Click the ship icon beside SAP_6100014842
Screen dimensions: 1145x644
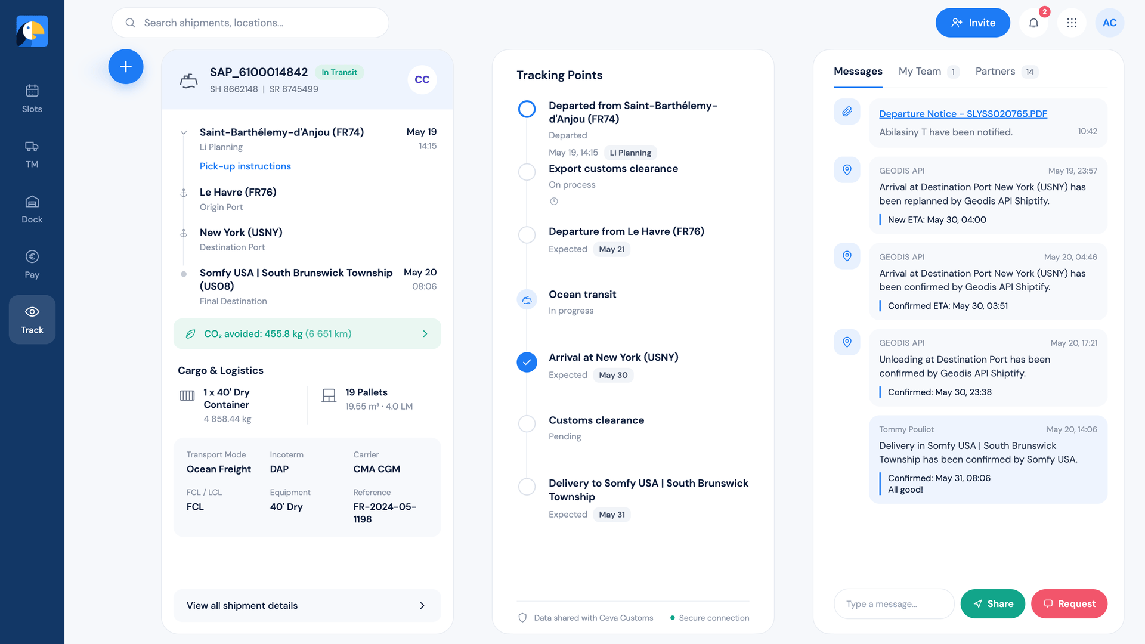coord(189,80)
